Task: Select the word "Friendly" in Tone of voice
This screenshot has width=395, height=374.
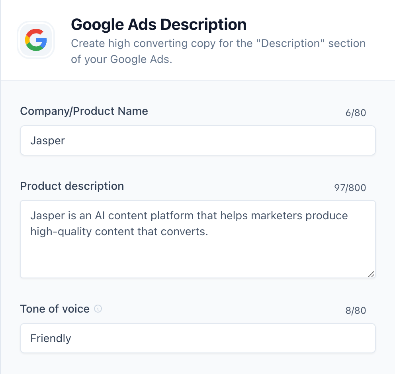Action: pyautogui.click(x=51, y=338)
